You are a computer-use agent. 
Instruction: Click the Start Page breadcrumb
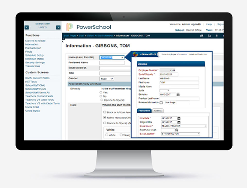coord(70,36)
